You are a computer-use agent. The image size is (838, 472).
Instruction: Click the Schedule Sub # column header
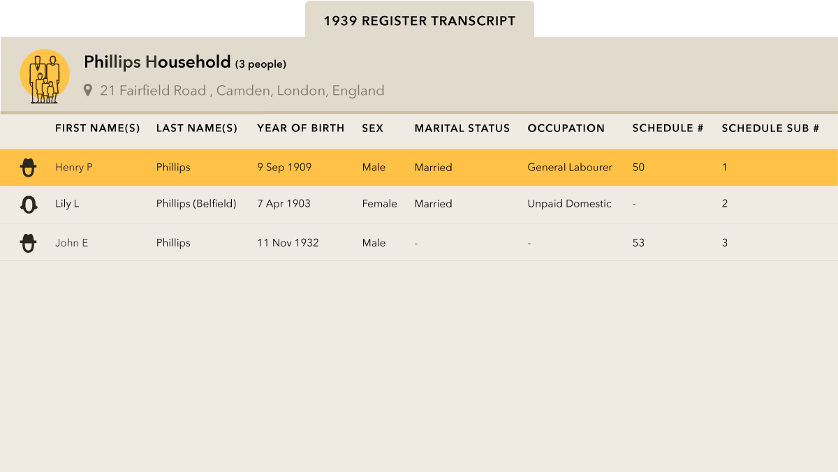pyautogui.click(x=770, y=128)
